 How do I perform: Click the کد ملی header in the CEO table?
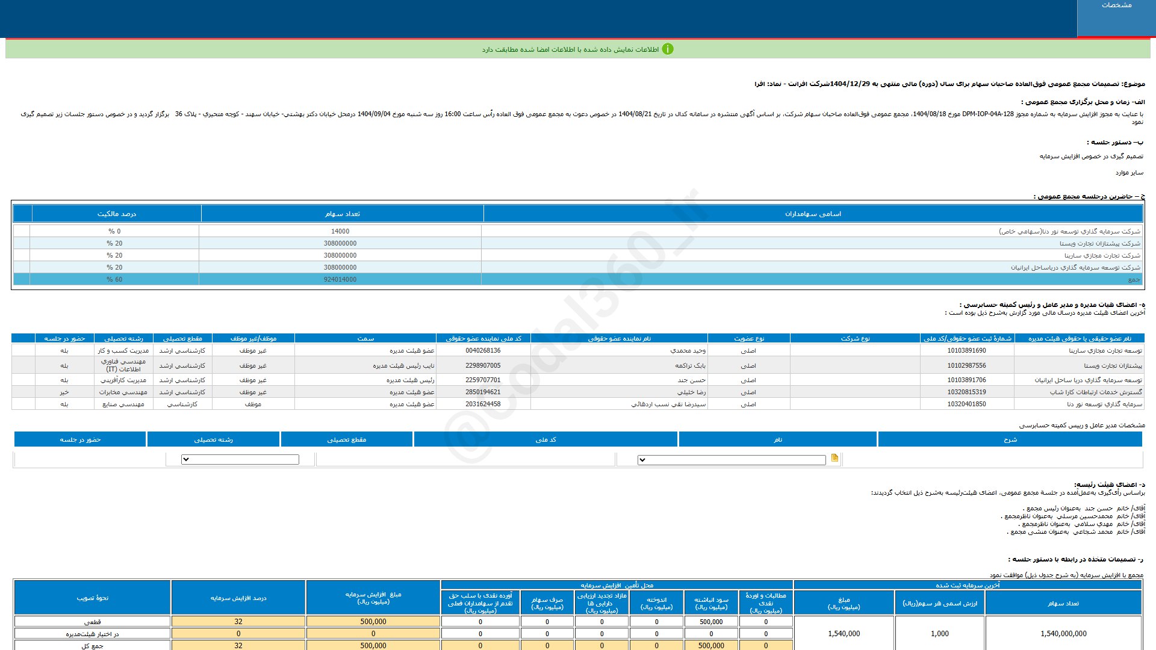click(545, 439)
